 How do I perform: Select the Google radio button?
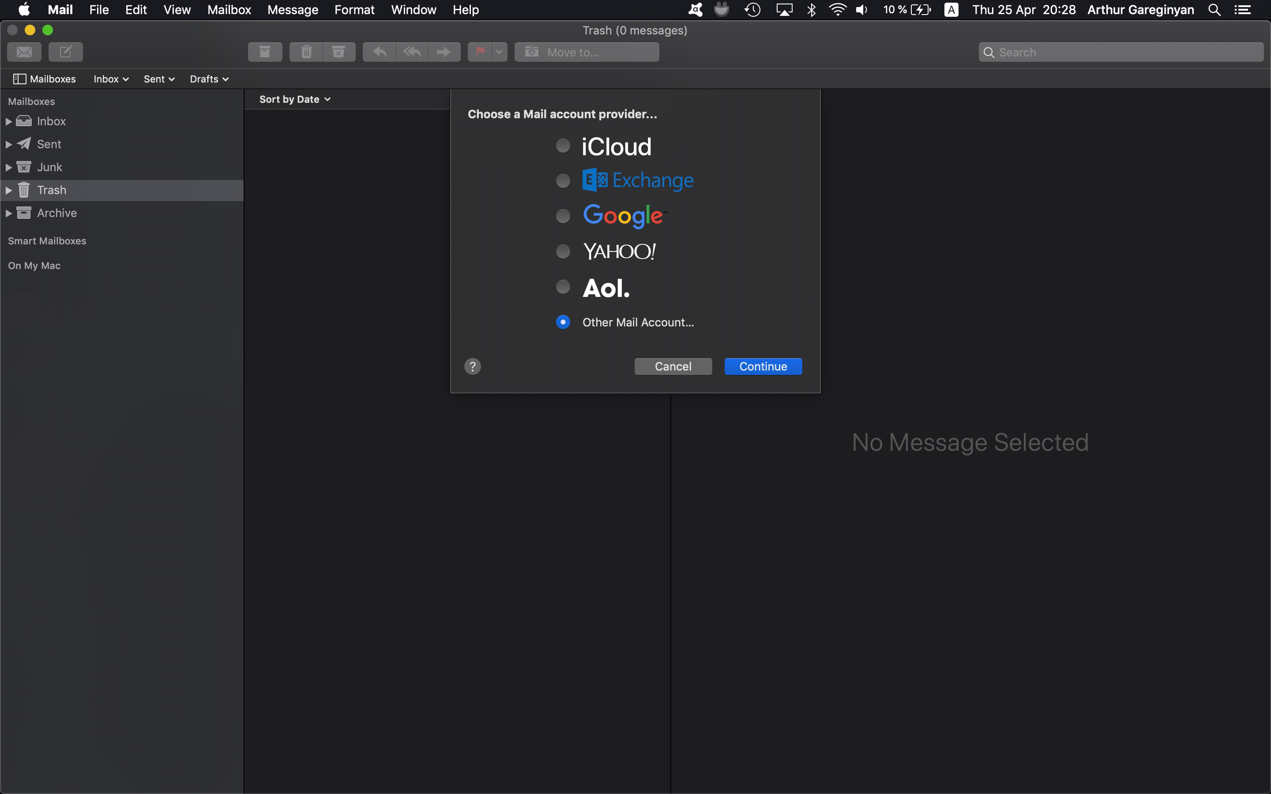563,216
